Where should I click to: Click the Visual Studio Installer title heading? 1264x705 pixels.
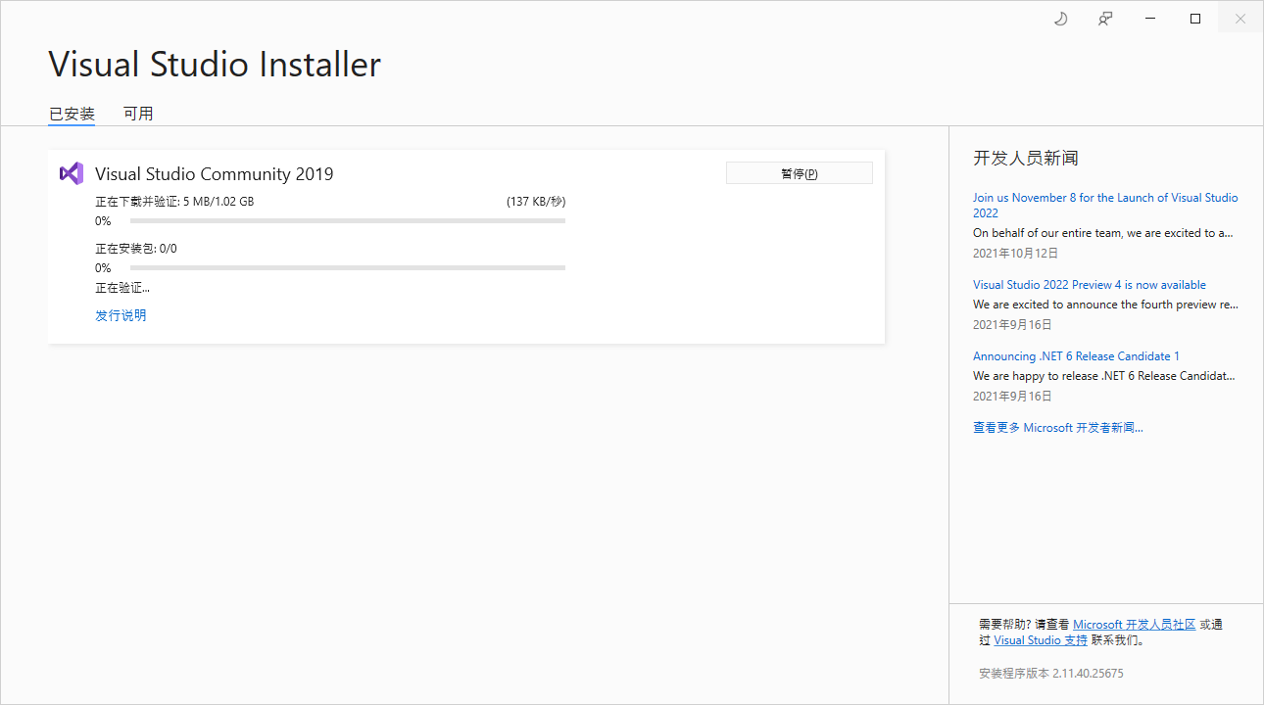point(215,65)
